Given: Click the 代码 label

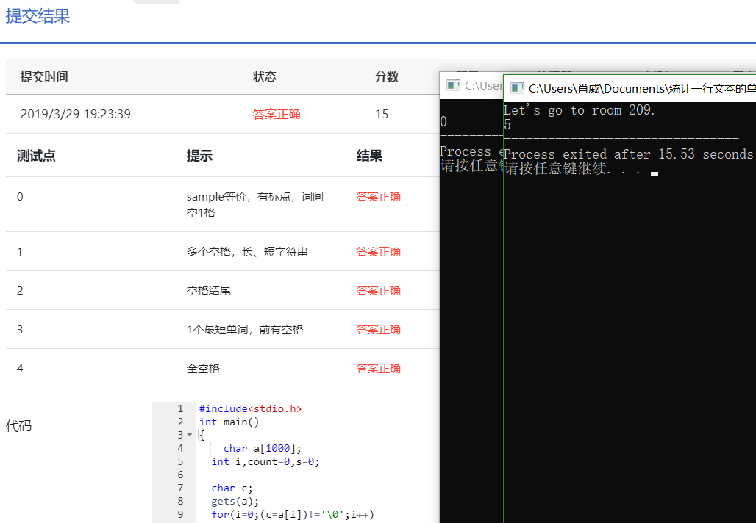Looking at the screenshot, I should (18, 426).
